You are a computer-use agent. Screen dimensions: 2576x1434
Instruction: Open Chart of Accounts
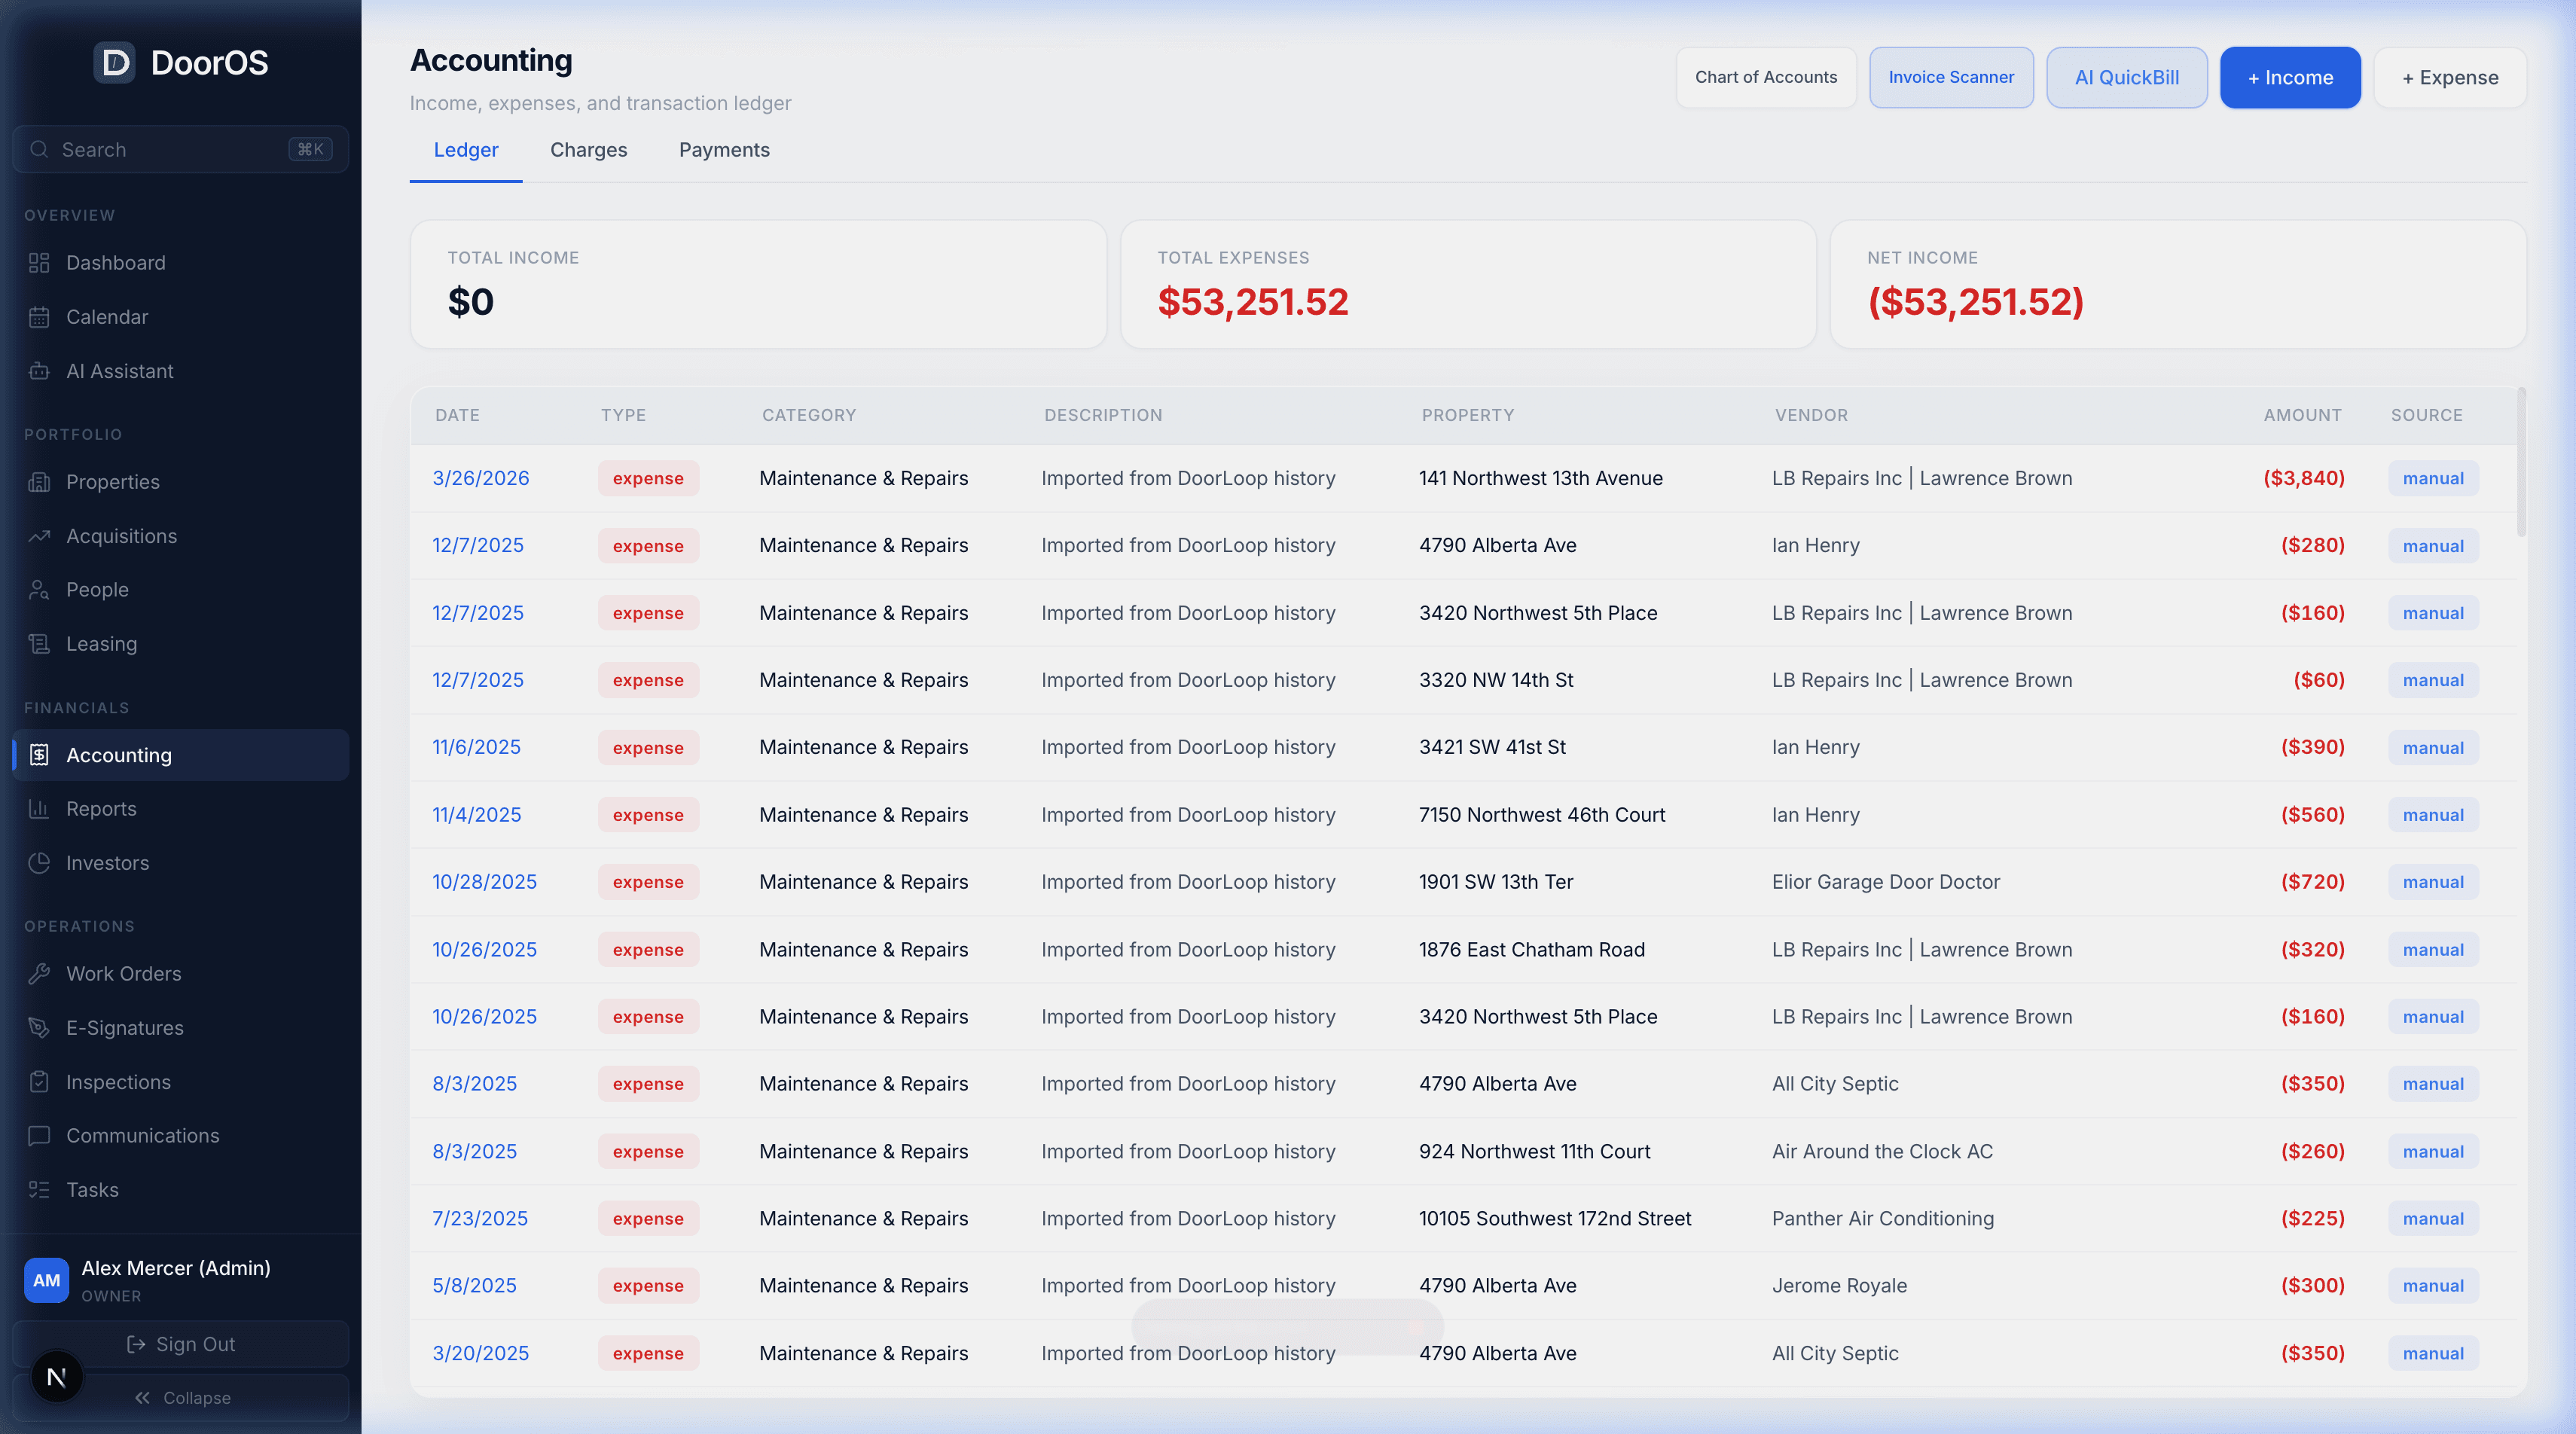[1766, 78]
